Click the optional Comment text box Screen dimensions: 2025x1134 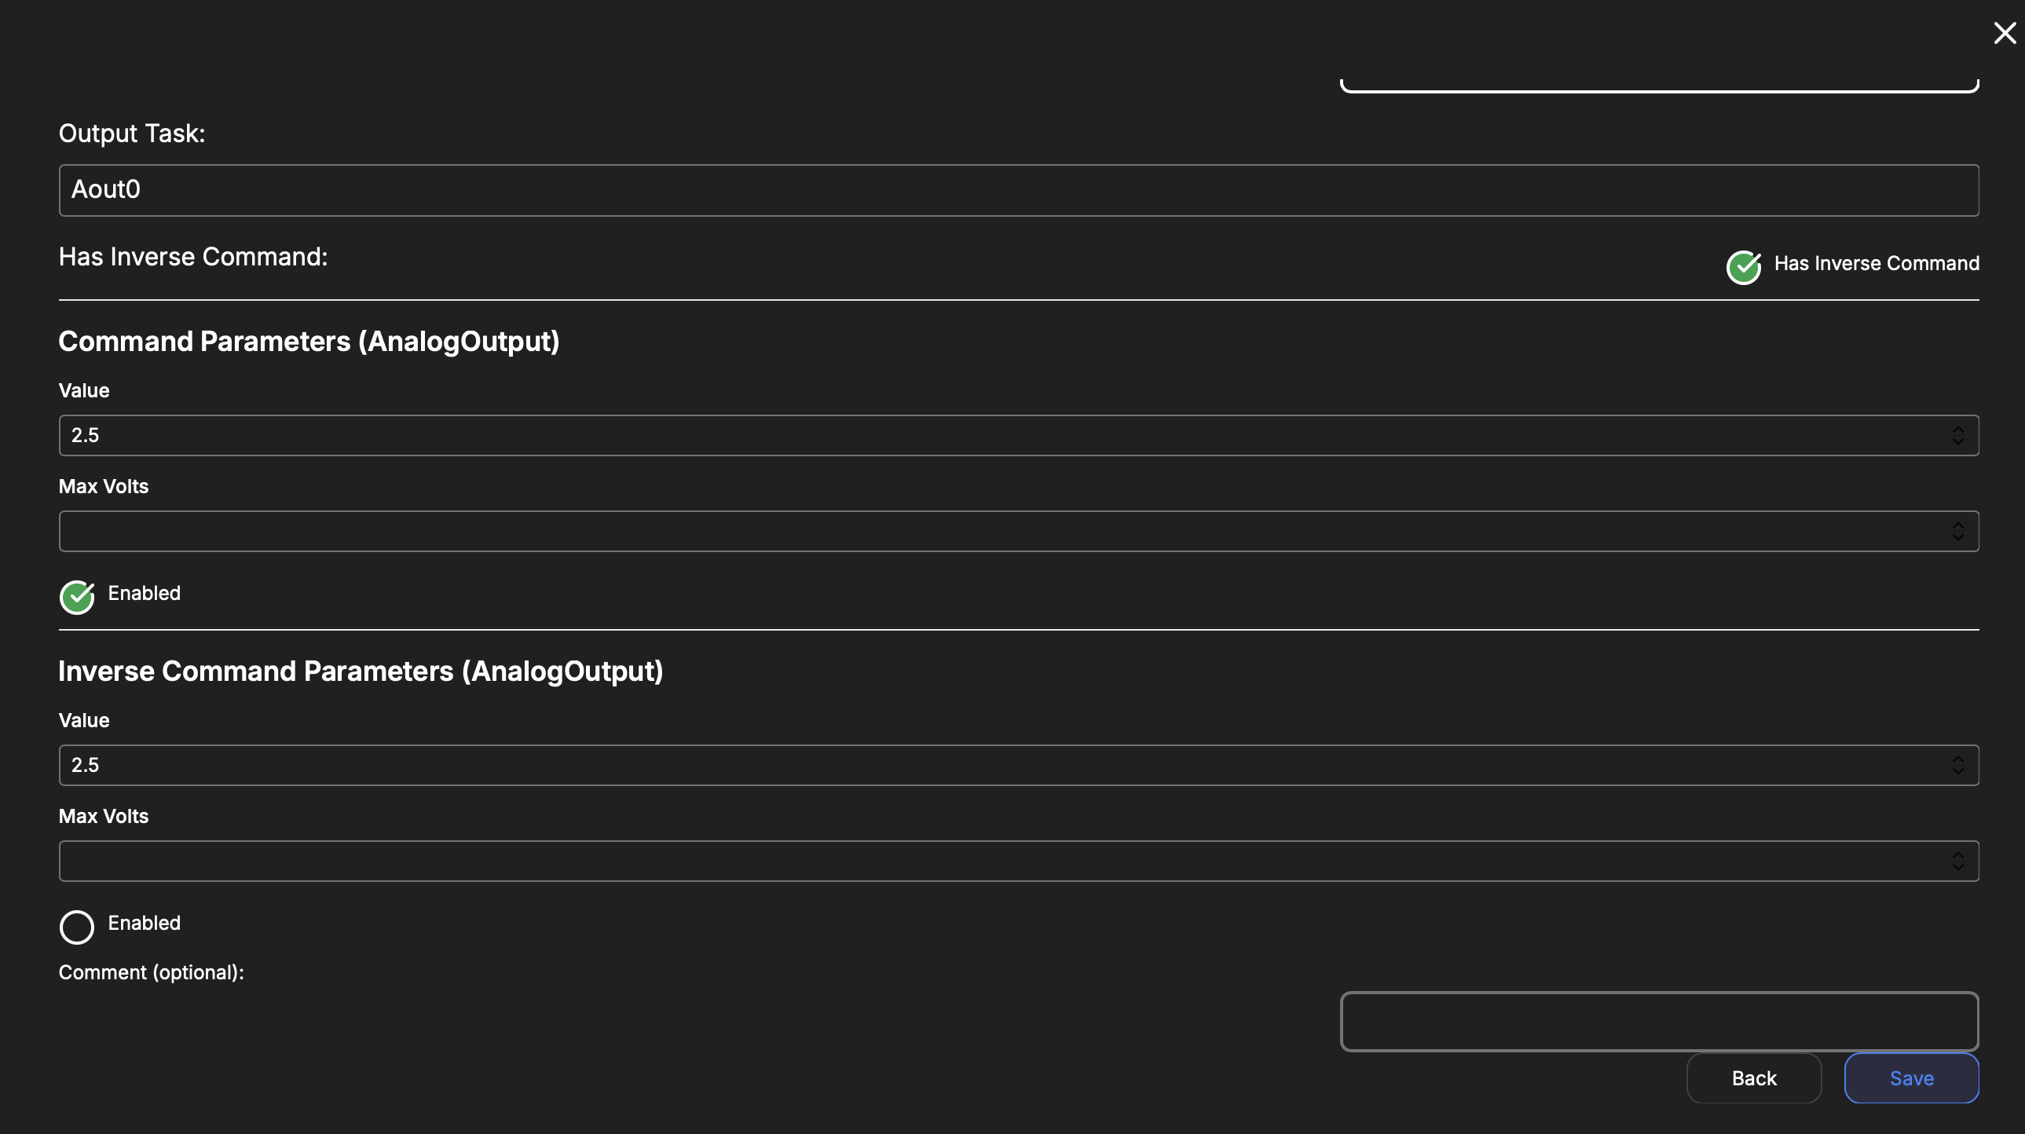[x=1659, y=1022]
